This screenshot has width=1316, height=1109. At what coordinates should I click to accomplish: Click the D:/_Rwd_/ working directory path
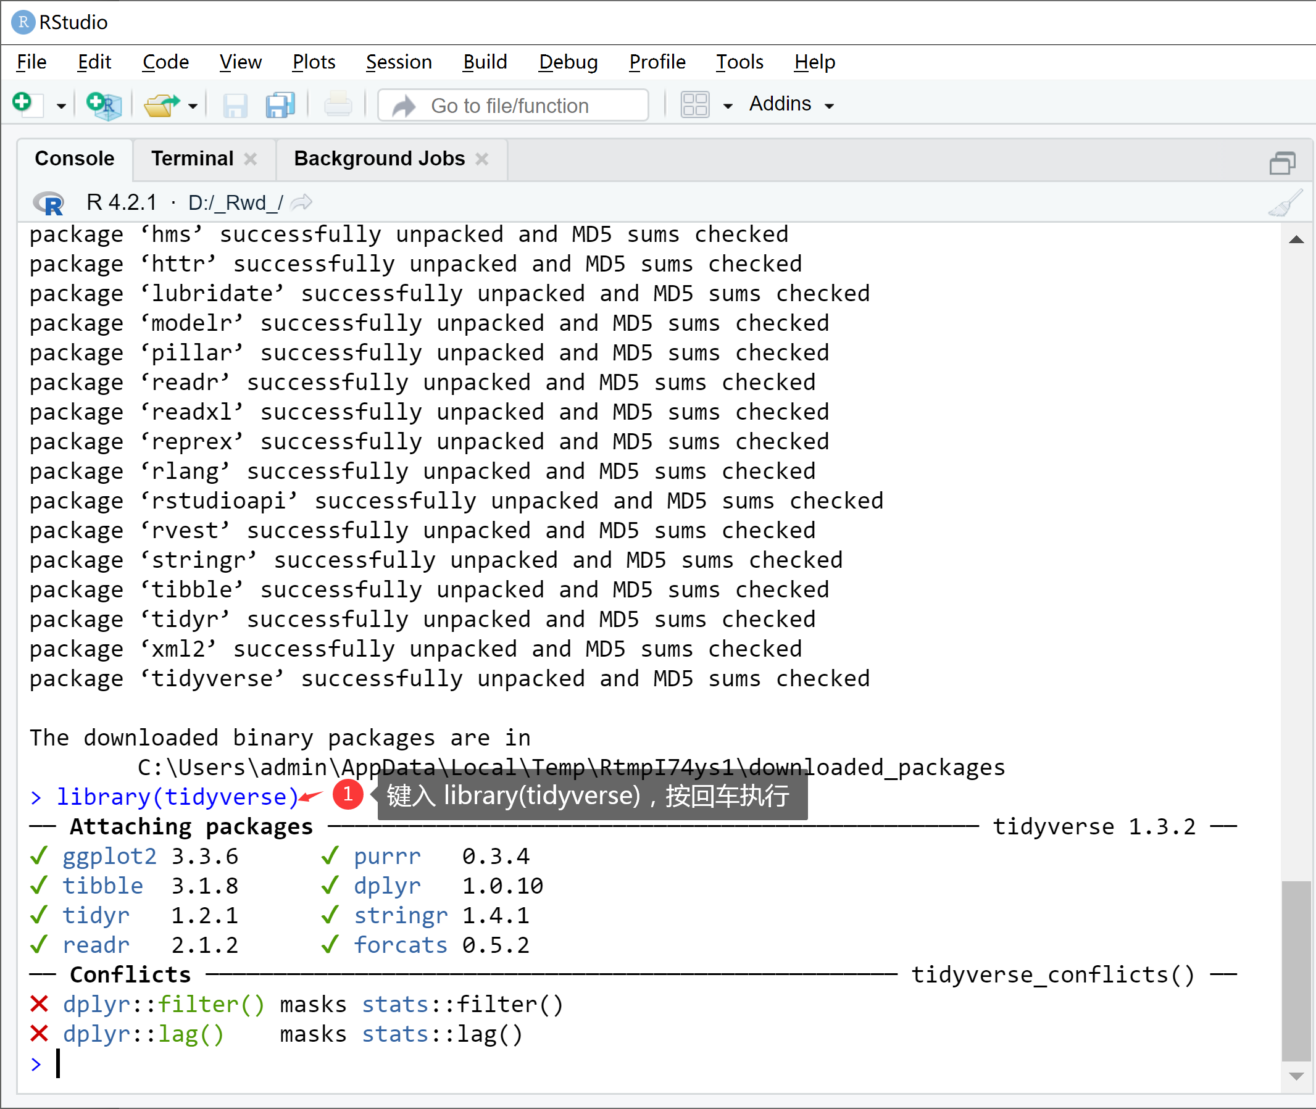click(x=236, y=202)
